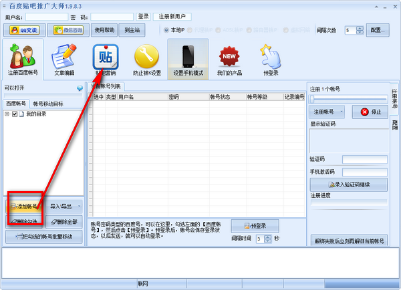
Task: Click the 间隔次数 value field
Action: (351, 31)
